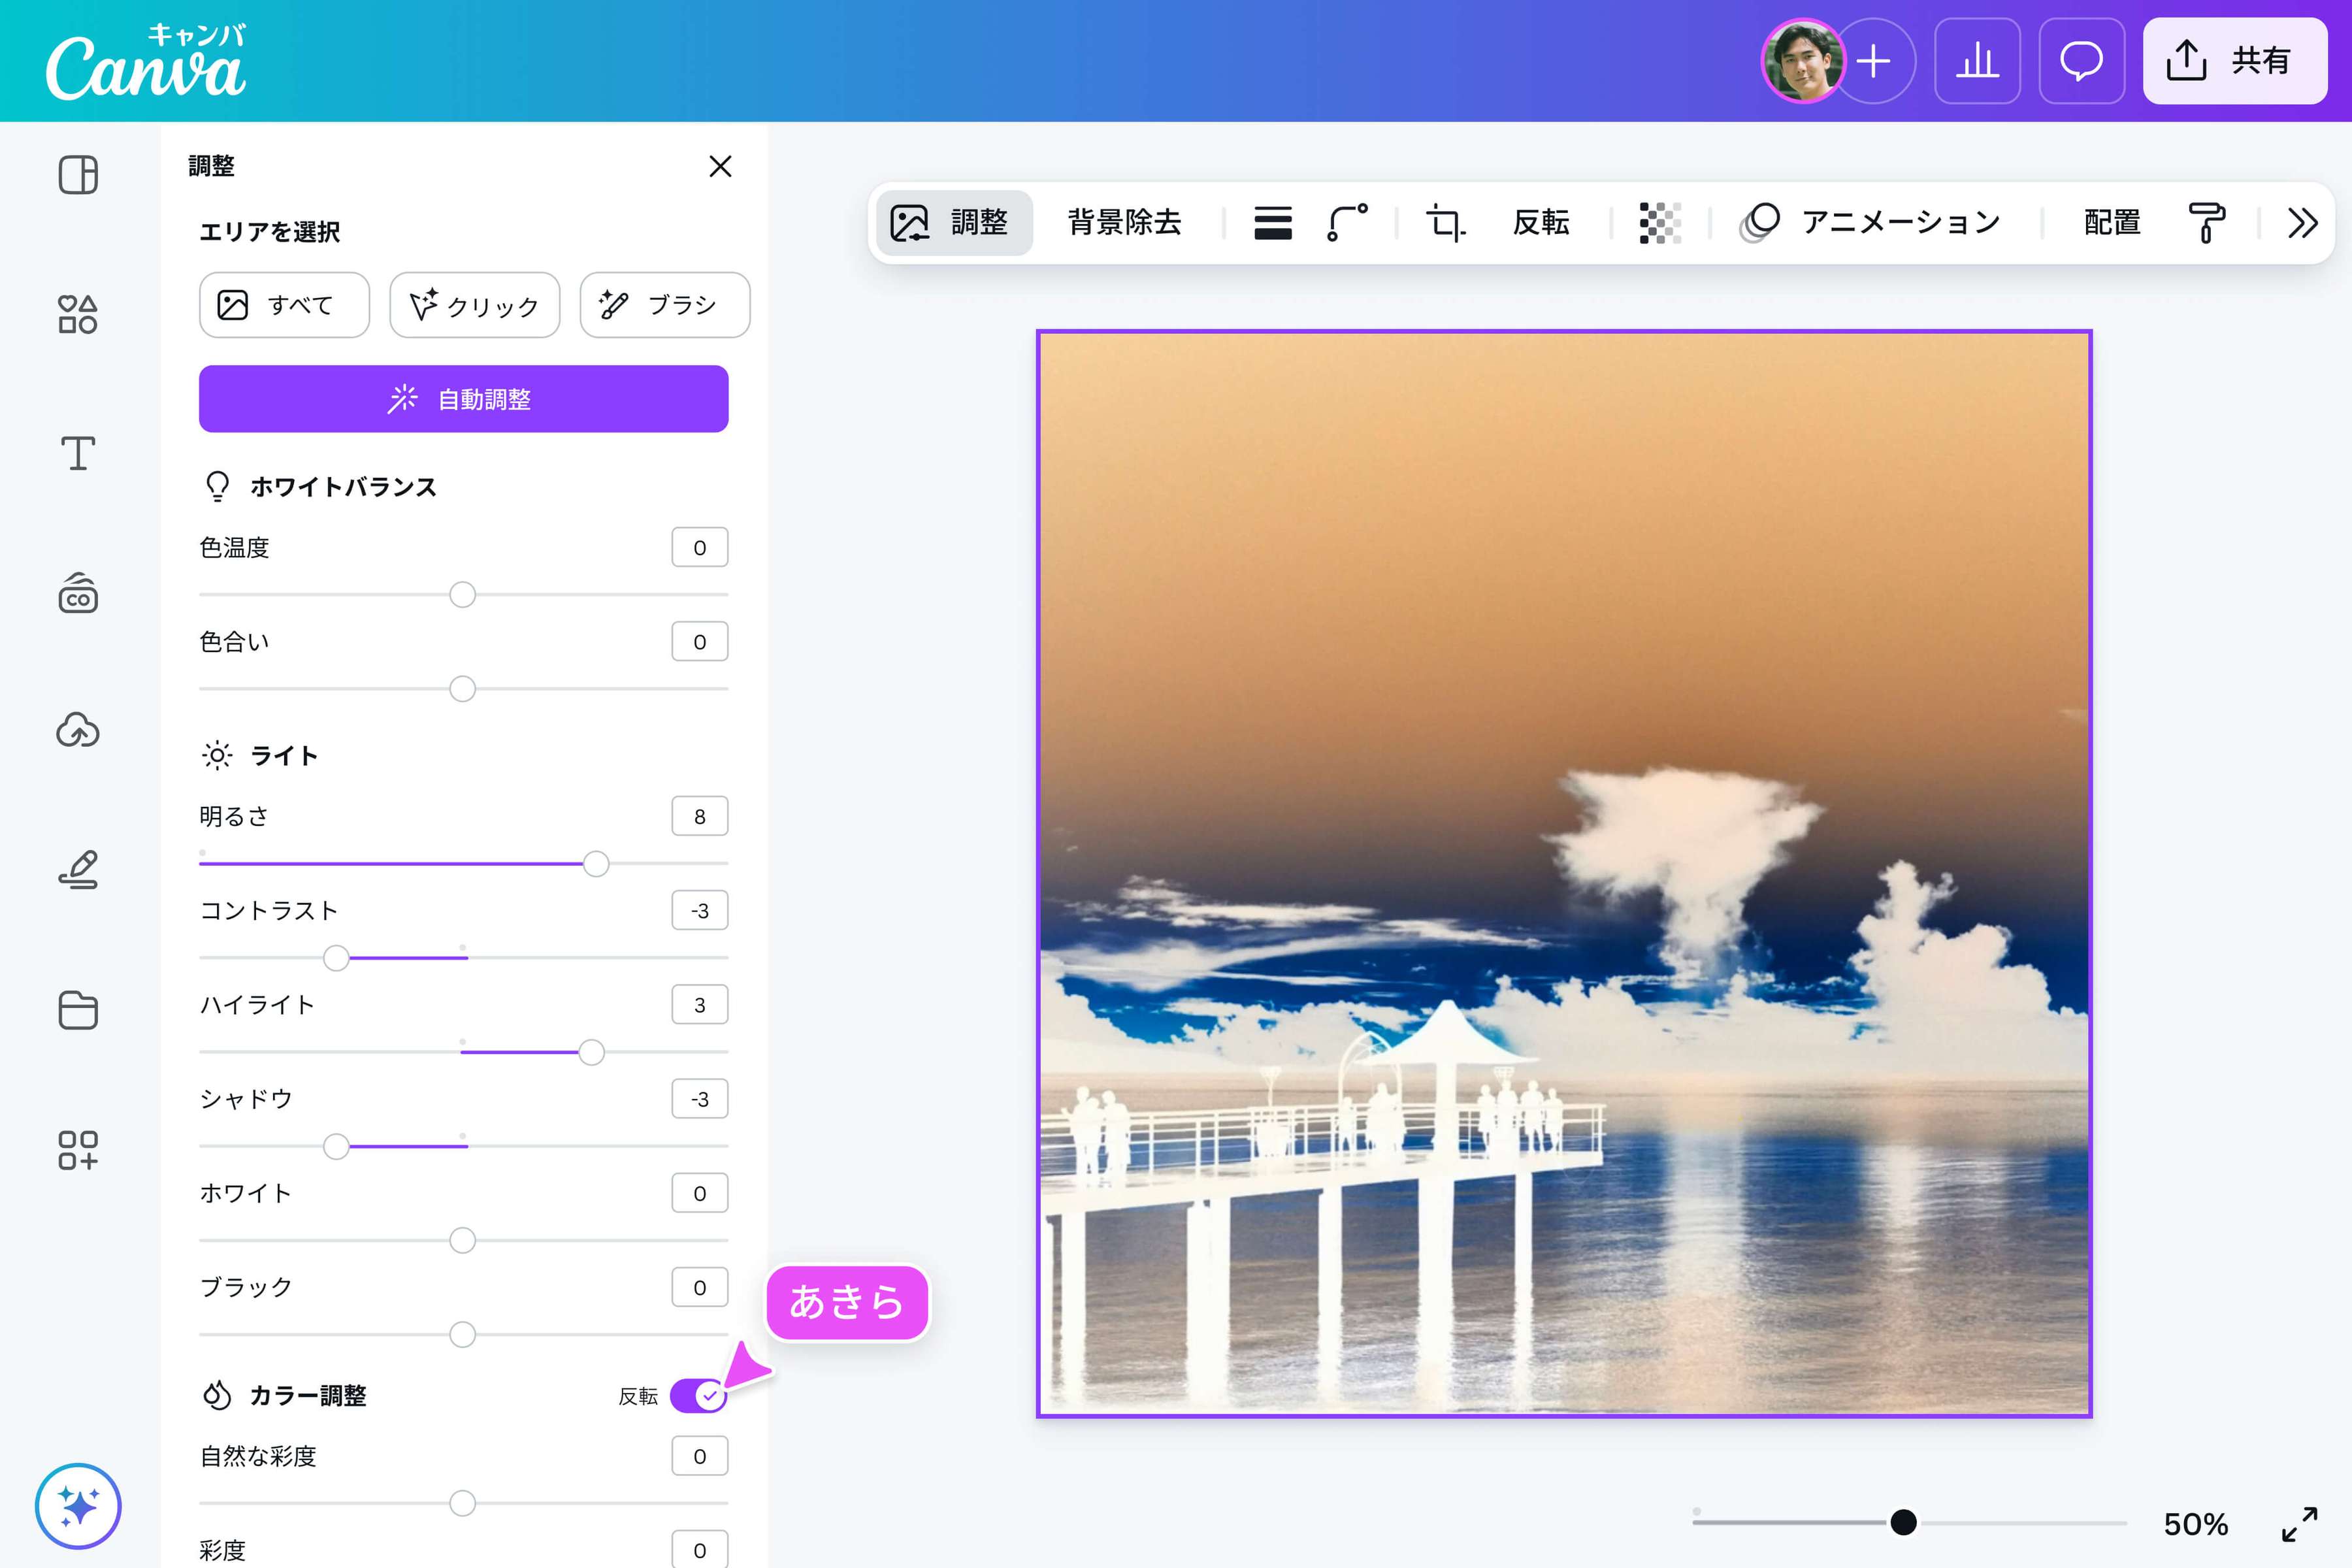Click the コントラスト value field

coord(700,910)
